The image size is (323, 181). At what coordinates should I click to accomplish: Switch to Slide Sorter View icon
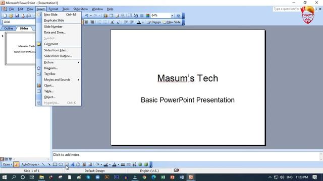pos(6,159)
